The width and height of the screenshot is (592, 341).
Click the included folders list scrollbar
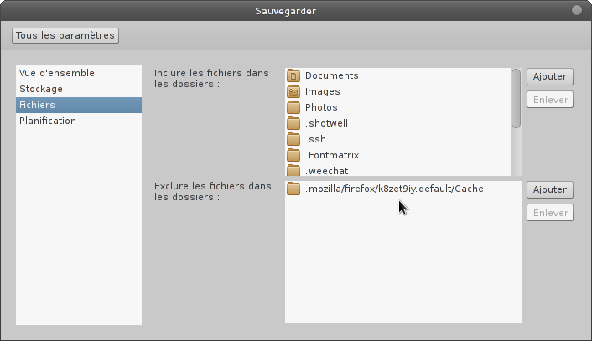pyautogui.click(x=517, y=101)
